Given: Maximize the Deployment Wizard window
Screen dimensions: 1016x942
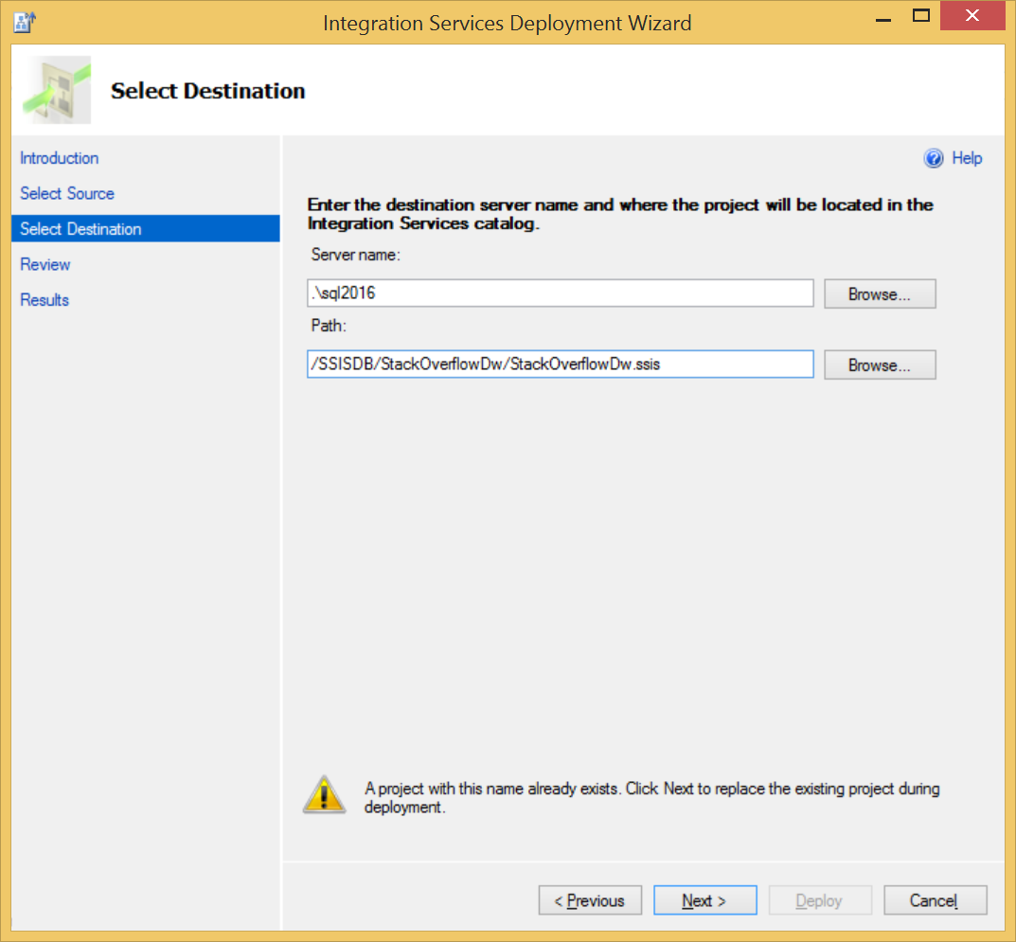Looking at the screenshot, I should point(920,17).
